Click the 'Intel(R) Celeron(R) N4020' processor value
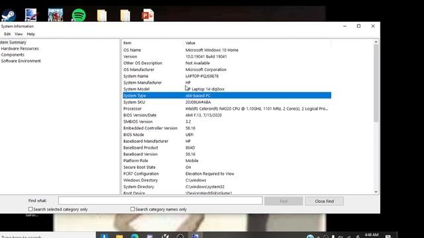The width and height of the screenshot is (424, 238). (256, 108)
